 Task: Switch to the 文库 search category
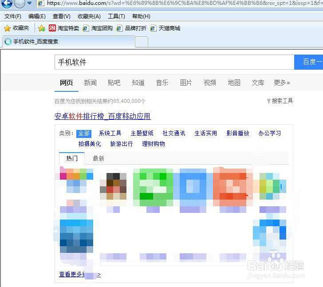[258, 83]
